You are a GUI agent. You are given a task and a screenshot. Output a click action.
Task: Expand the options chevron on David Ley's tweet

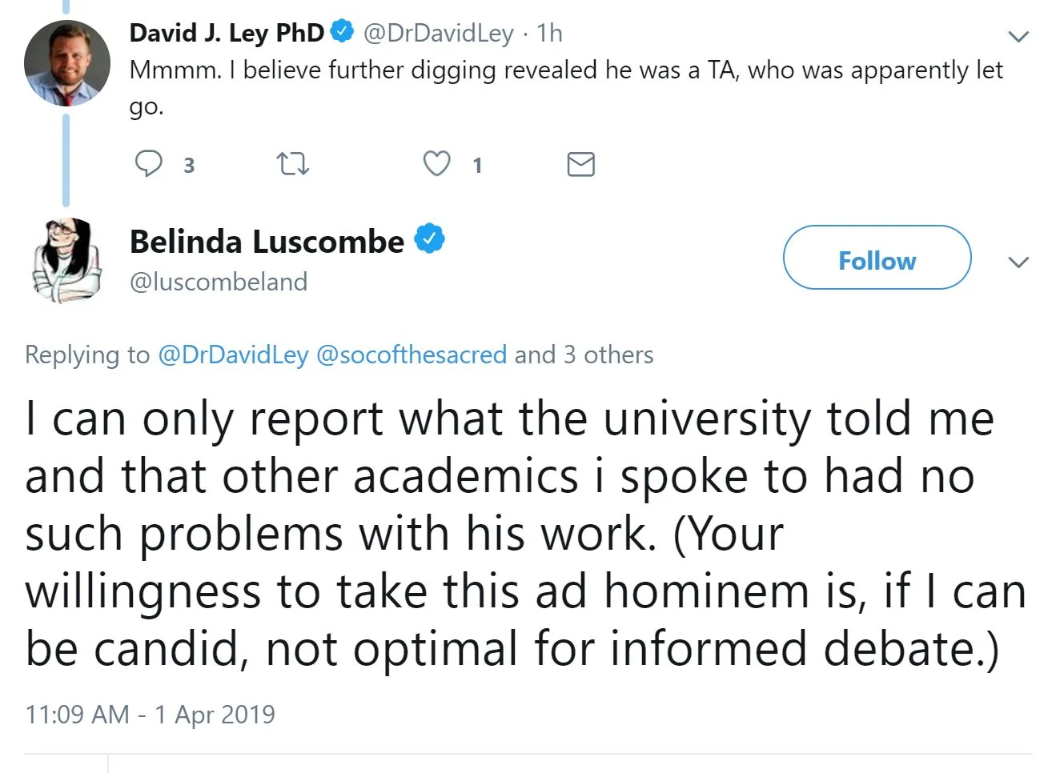click(x=1018, y=37)
